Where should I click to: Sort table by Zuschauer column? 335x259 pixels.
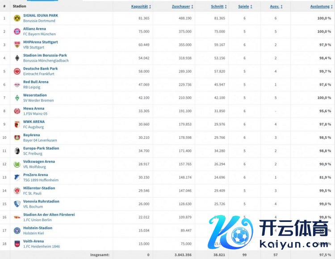point(182,7)
